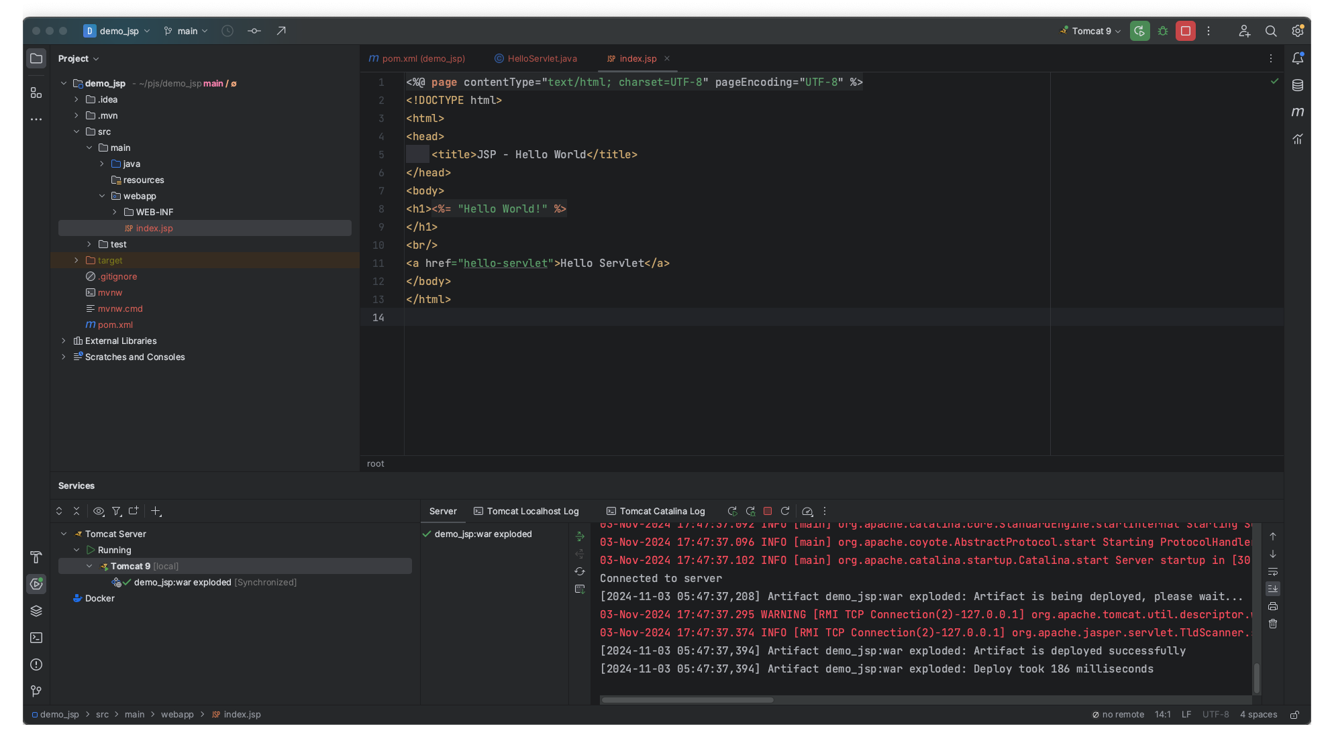This screenshot has height=753, width=1334.
Task: Open the Tomcat Localhost Log tab
Action: click(x=526, y=511)
